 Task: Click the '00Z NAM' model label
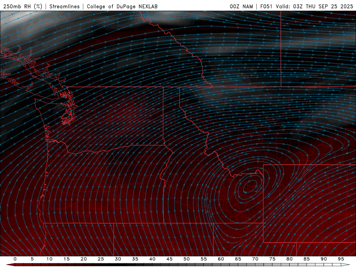coord(241,6)
